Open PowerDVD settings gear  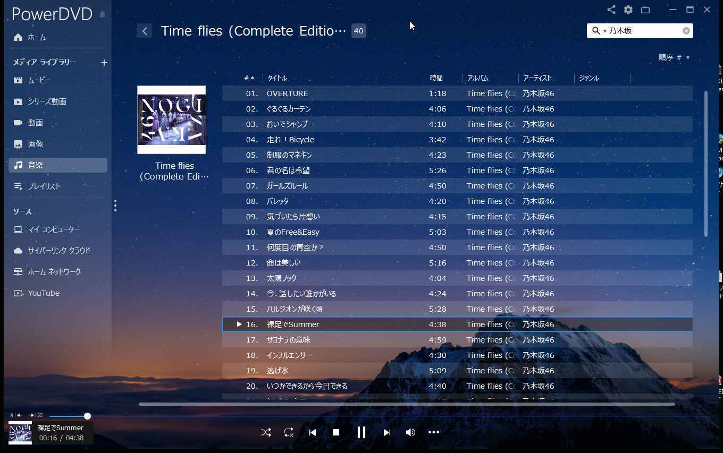(x=628, y=10)
